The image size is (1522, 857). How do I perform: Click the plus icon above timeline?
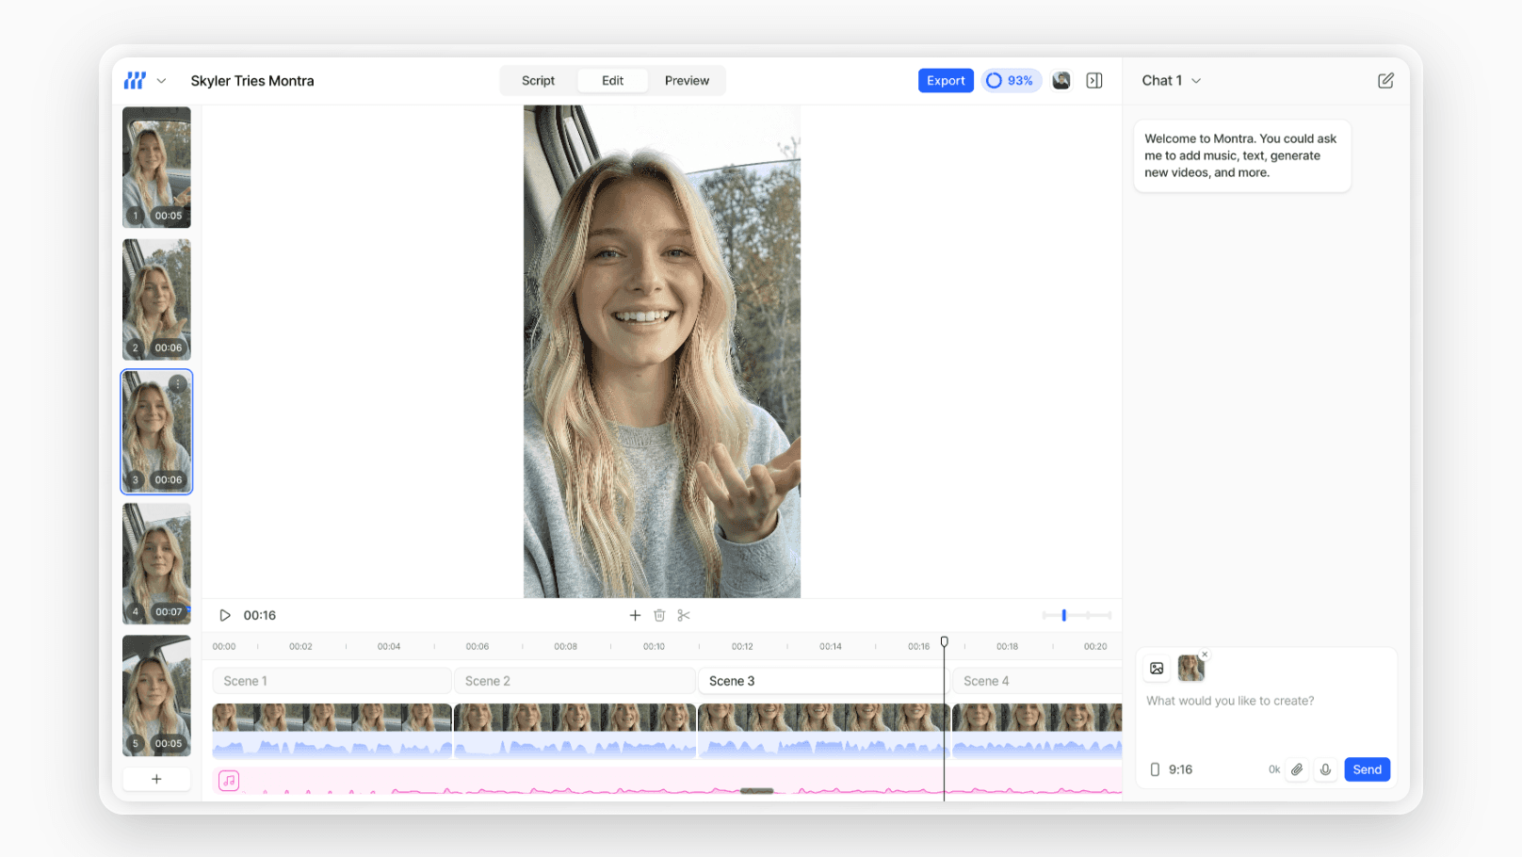635,615
